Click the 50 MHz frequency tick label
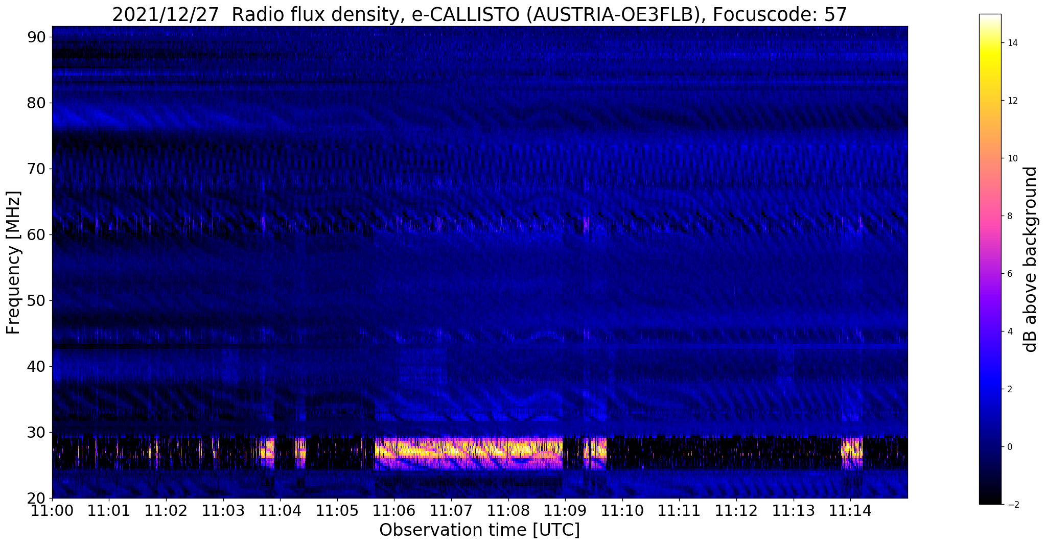The height and width of the screenshot is (545, 1046). [x=35, y=300]
